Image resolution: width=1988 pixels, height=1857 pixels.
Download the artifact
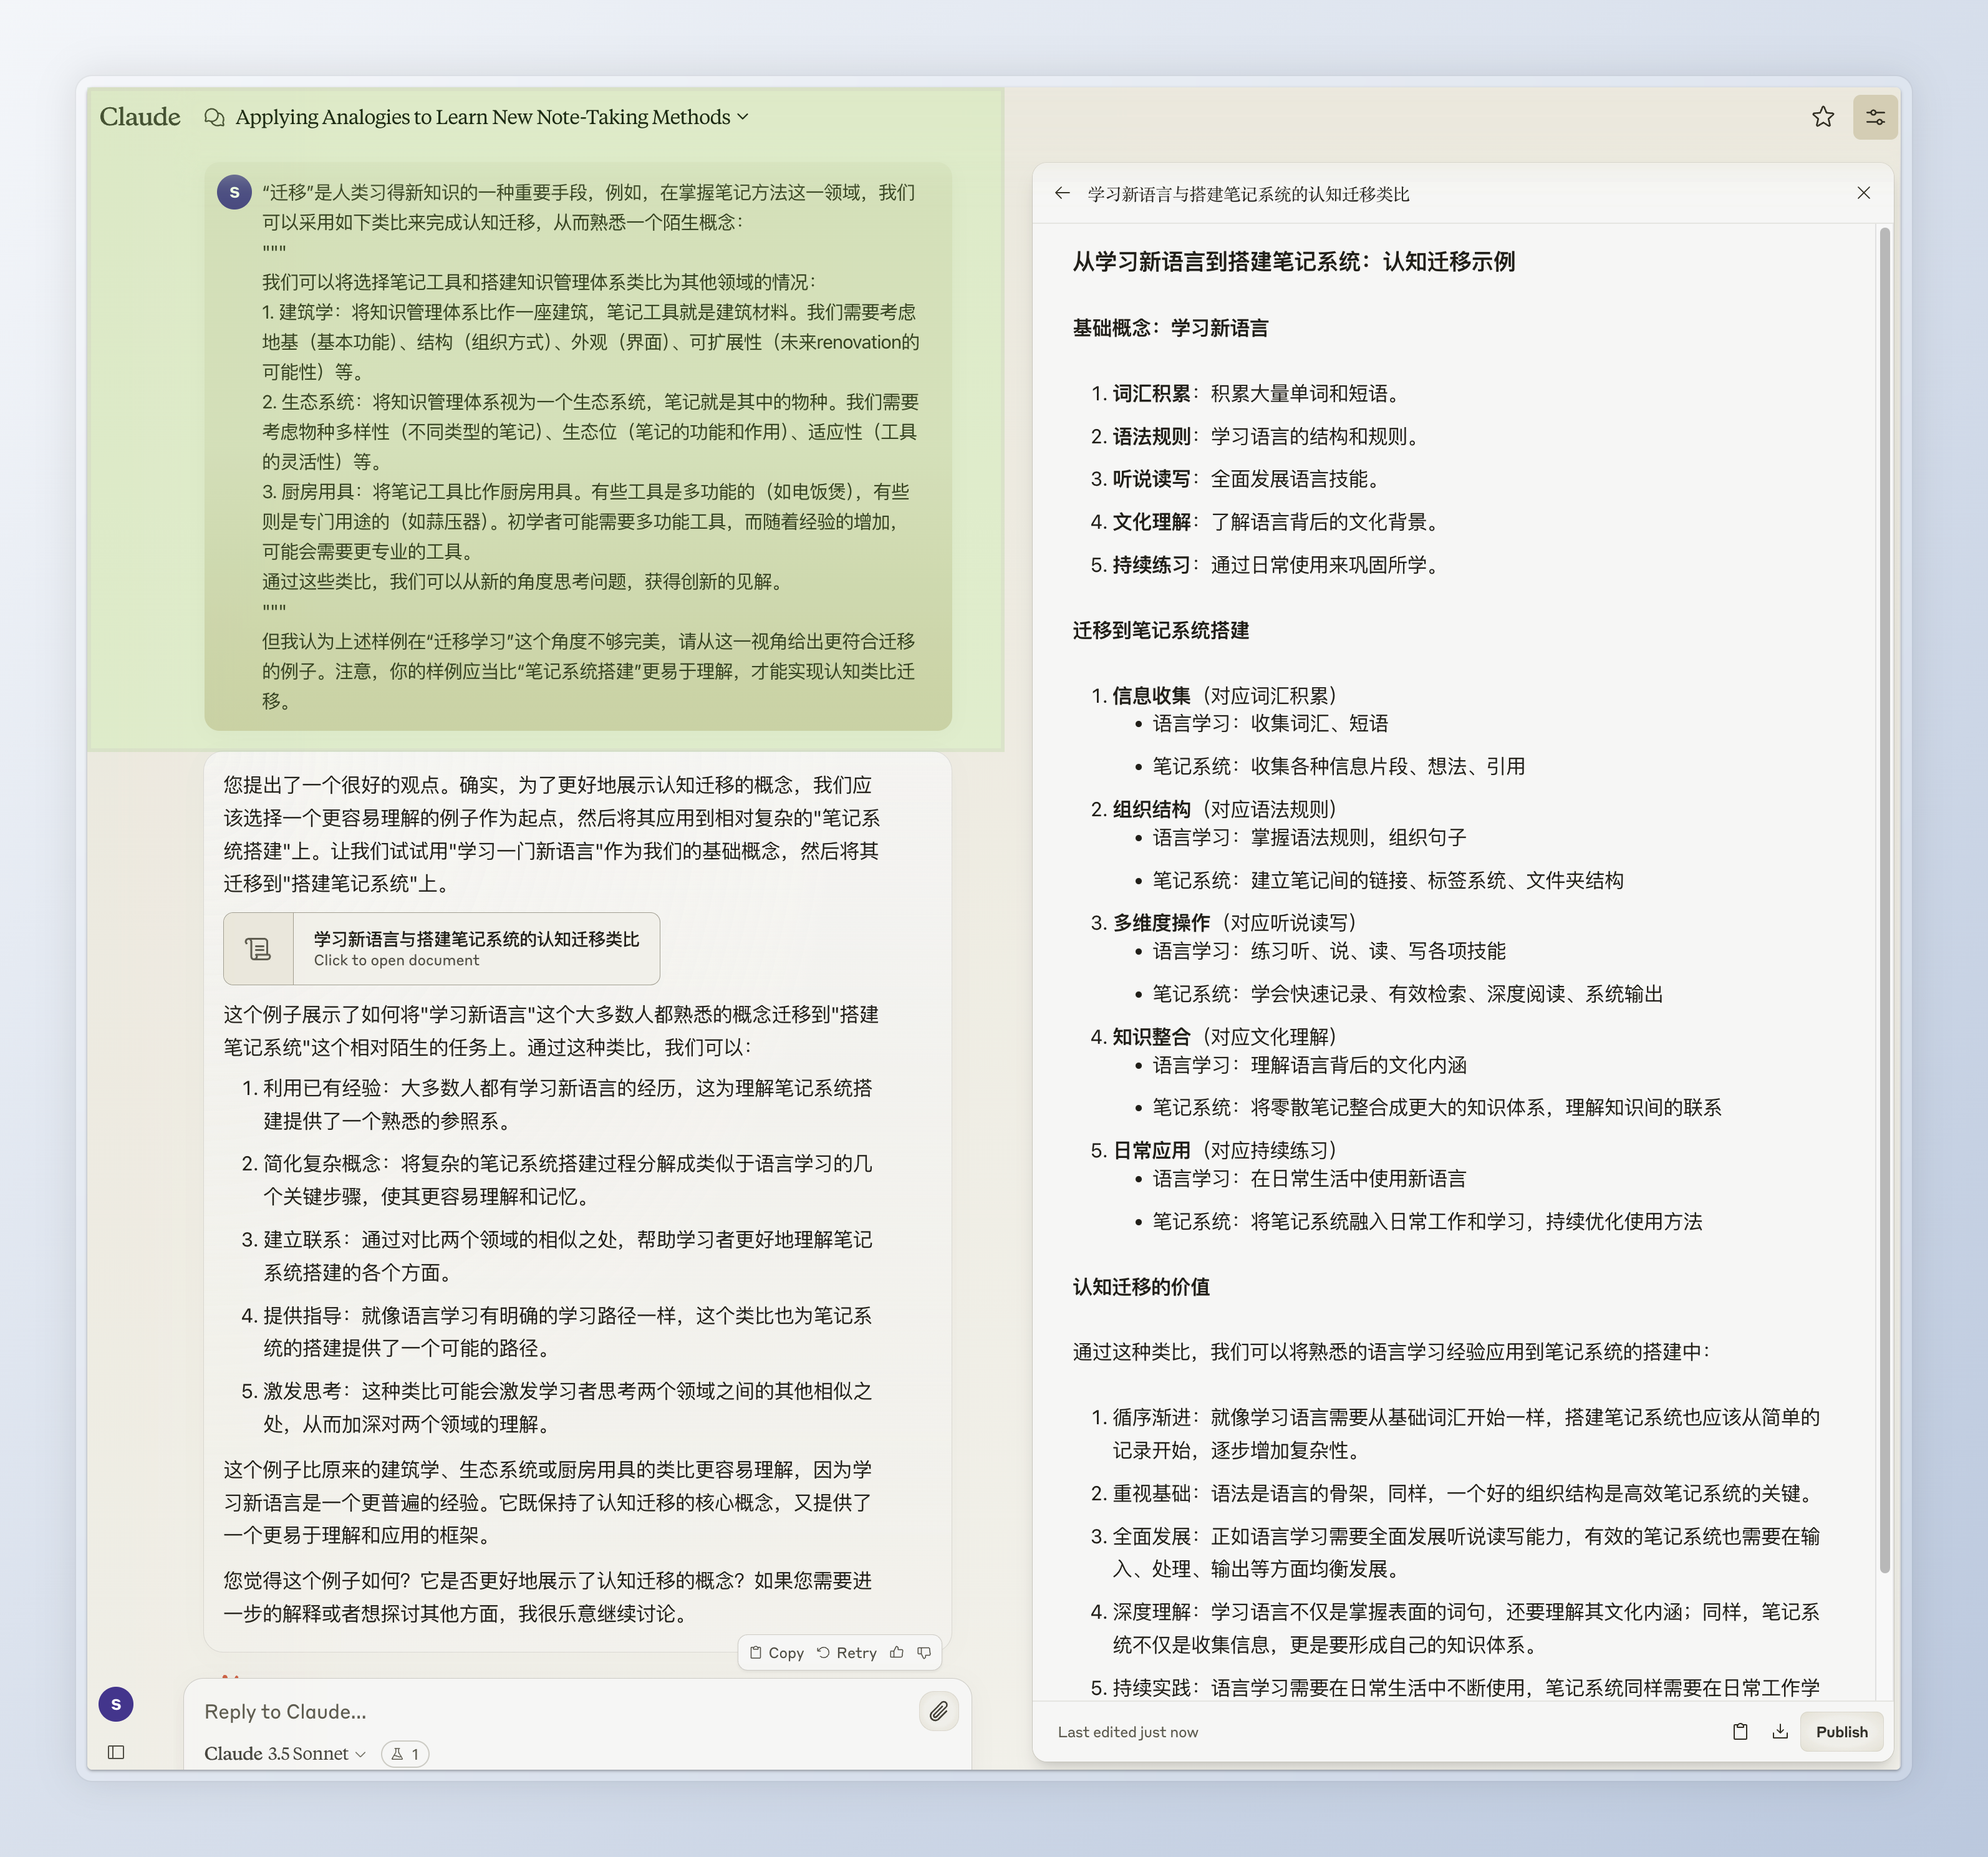pyautogui.click(x=1780, y=1732)
